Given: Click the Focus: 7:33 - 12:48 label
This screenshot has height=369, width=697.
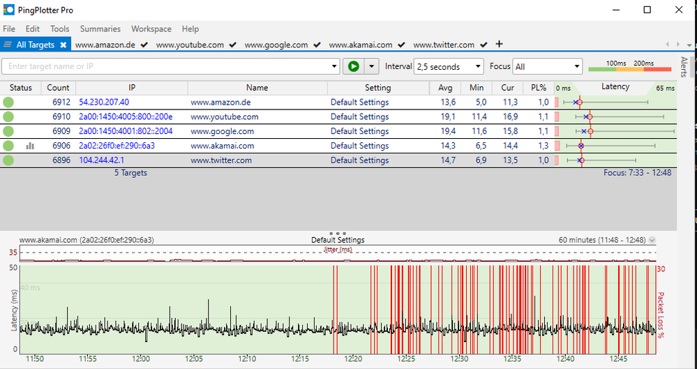Looking at the screenshot, I should click(x=638, y=172).
